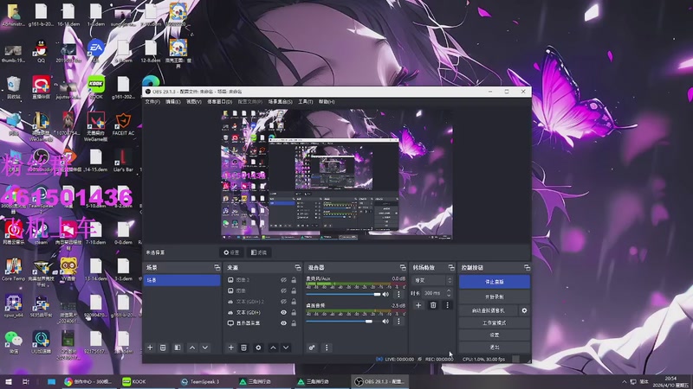The height and width of the screenshot is (389, 693).
Task: Pop out the 混音器 dock panel
Action: click(403, 267)
